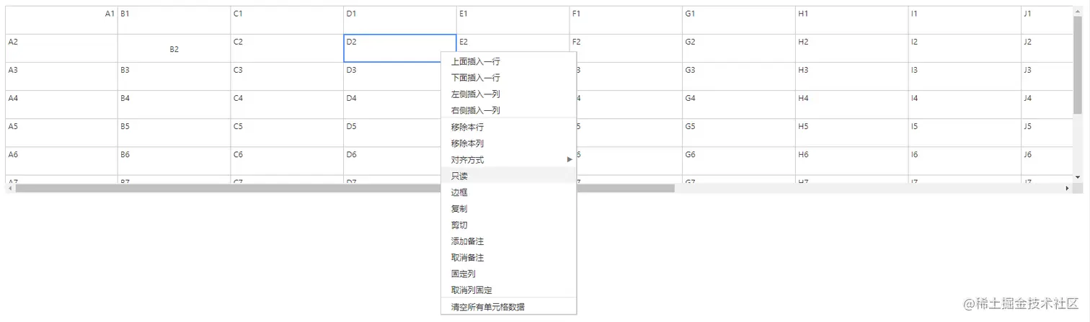Click 清空所有单元格数据 menu item
The image size is (1090, 322).
tap(487, 307)
